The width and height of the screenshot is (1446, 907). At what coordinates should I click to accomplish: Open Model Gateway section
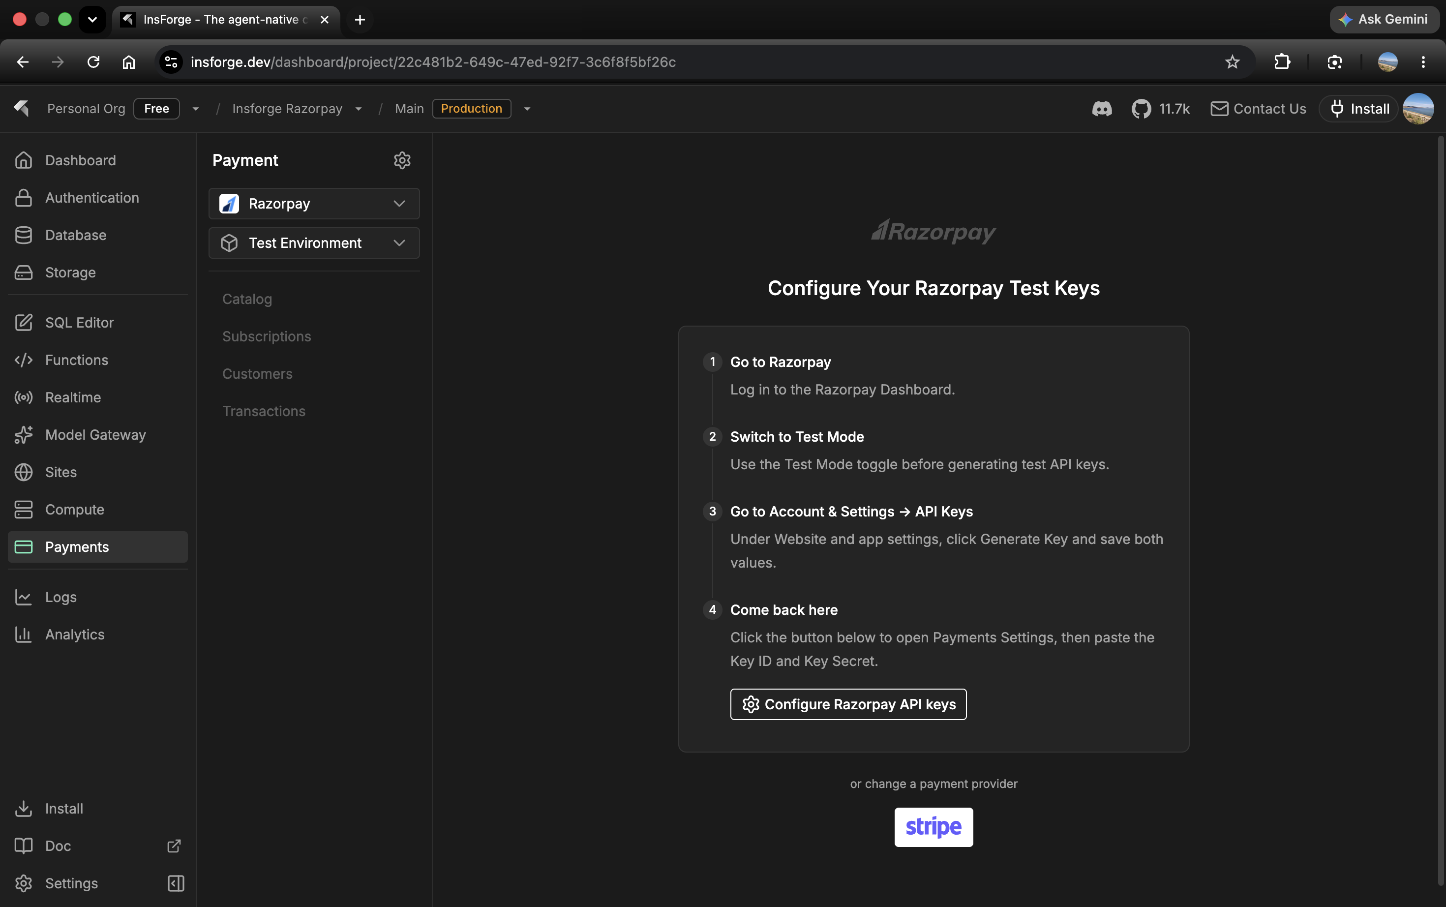pos(98,435)
